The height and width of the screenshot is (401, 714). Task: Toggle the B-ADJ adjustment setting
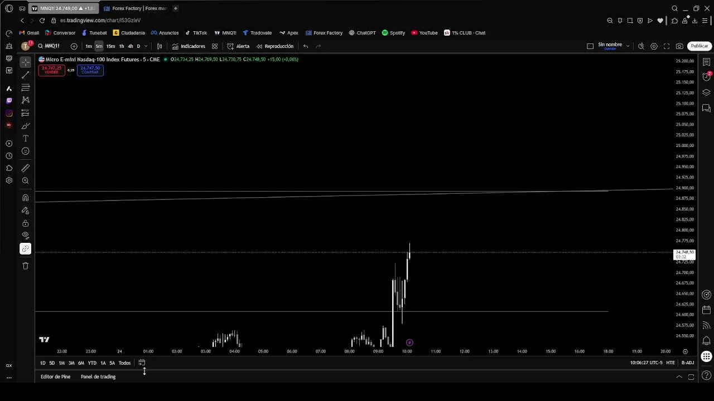[688, 363]
